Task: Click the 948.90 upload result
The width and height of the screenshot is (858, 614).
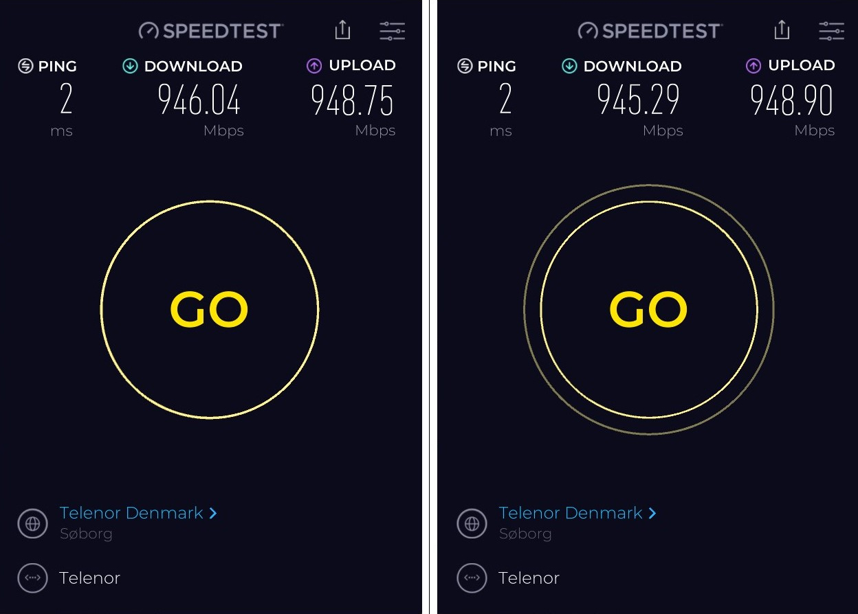Action: coord(791,100)
